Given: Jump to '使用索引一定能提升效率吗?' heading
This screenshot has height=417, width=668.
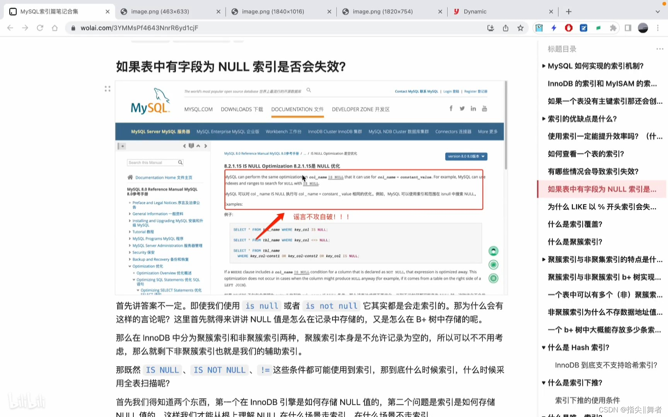Looking at the screenshot, I should pos(605,136).
